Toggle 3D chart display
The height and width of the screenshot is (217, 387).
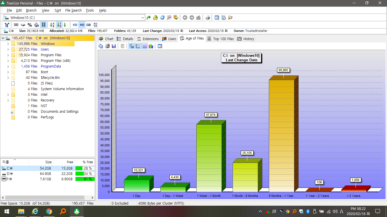(131, 46)
